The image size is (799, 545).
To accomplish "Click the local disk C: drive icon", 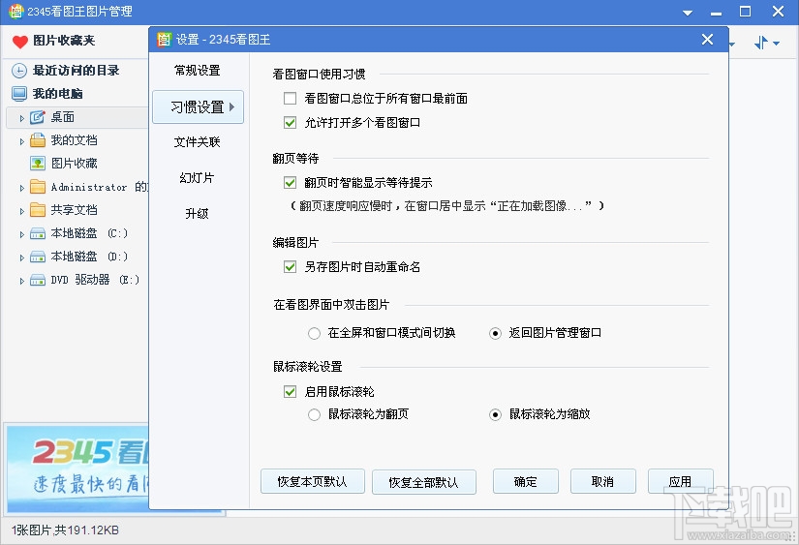I will click(x=37, y=234).
